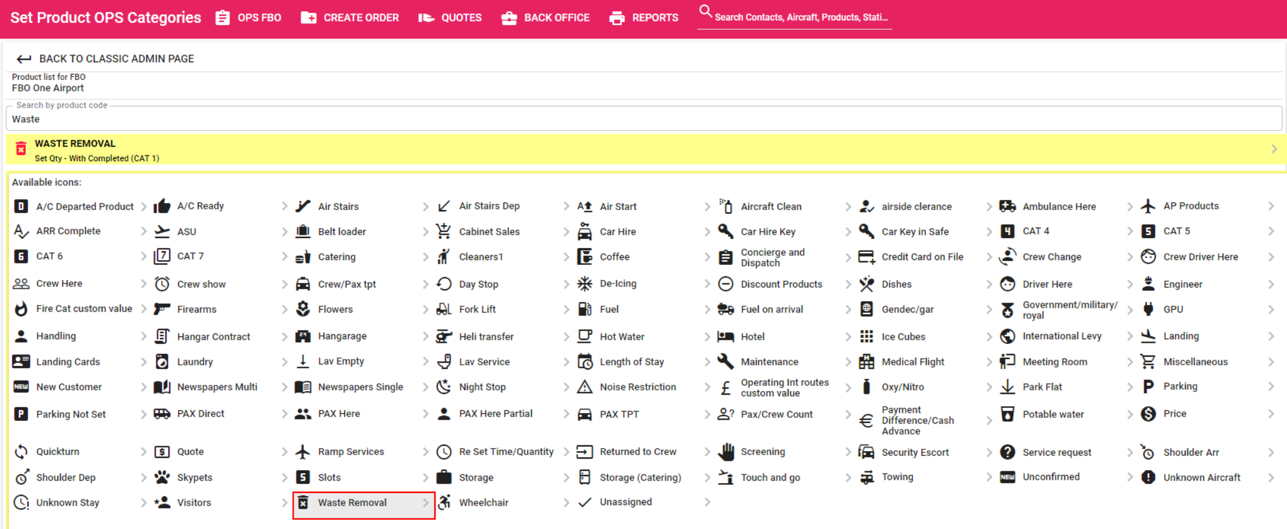Screen dimensions: 1287x529
Task: Select the Air Stairs icon
Action: (x=303, y=206)
